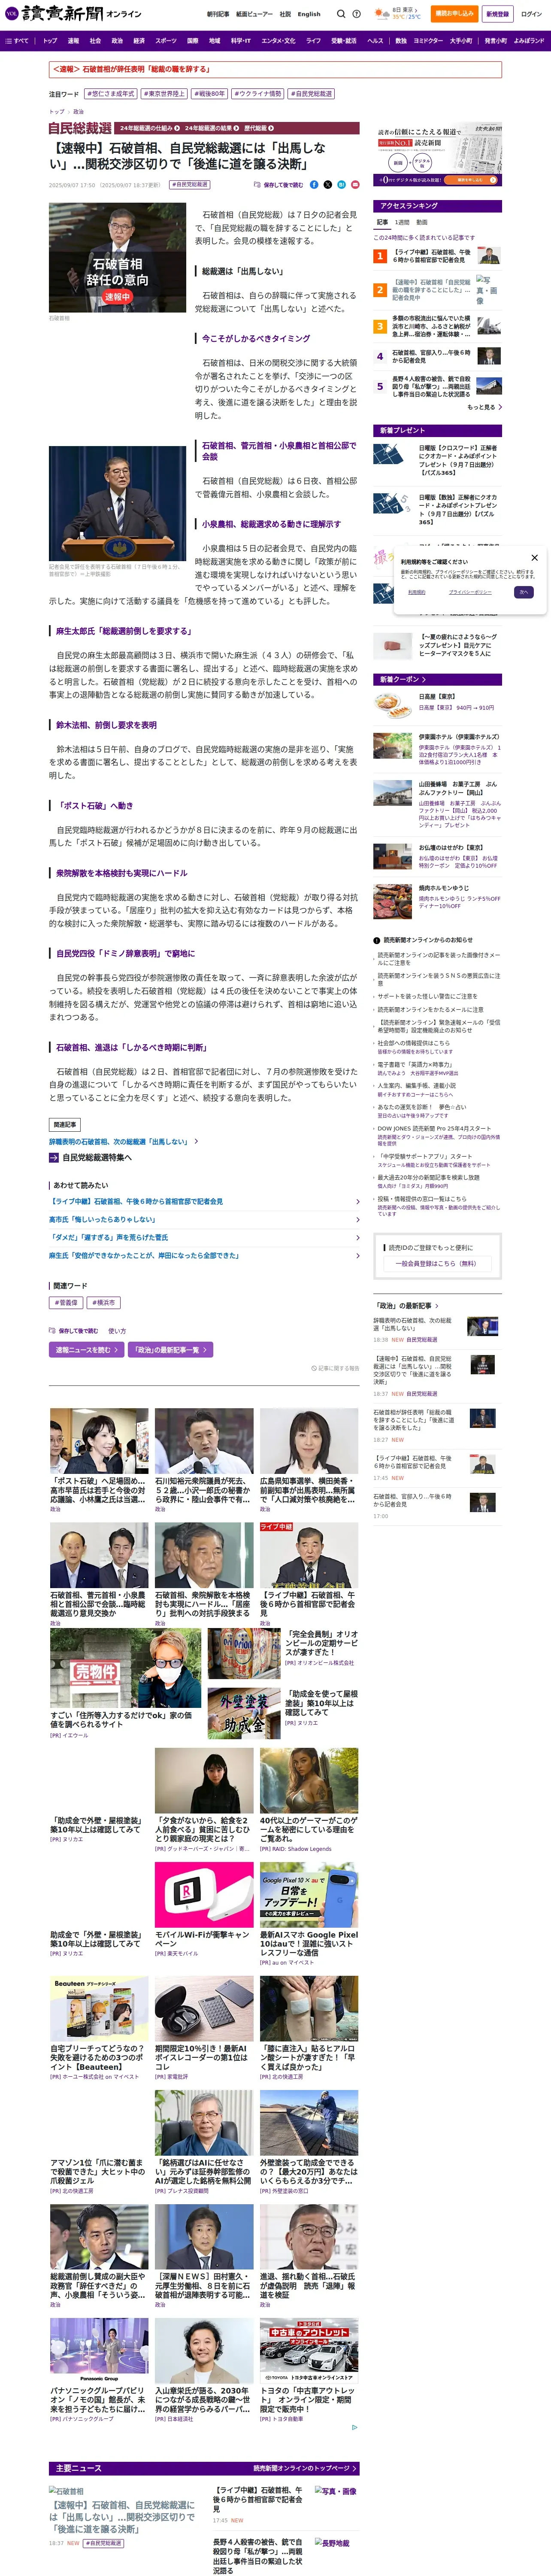Expand 麻生氏「安倍ができなかったことが row chevron

pyautogui.click(x=358, y=1256)
